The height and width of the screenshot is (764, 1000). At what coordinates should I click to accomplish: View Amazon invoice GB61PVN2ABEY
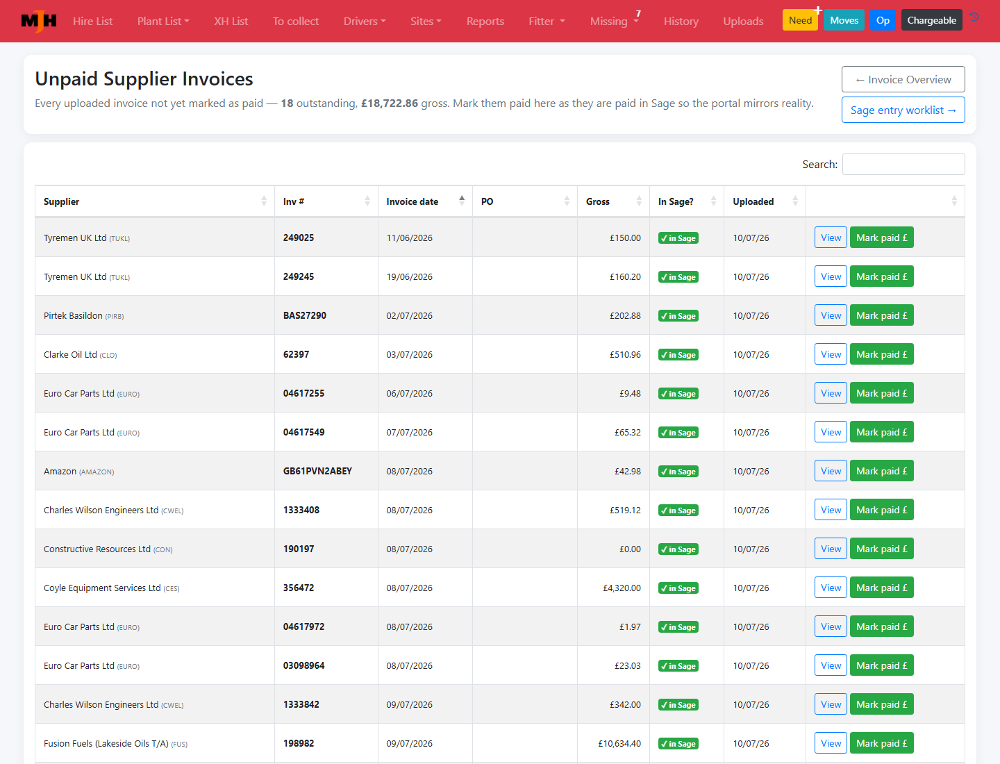click(831, 471)
